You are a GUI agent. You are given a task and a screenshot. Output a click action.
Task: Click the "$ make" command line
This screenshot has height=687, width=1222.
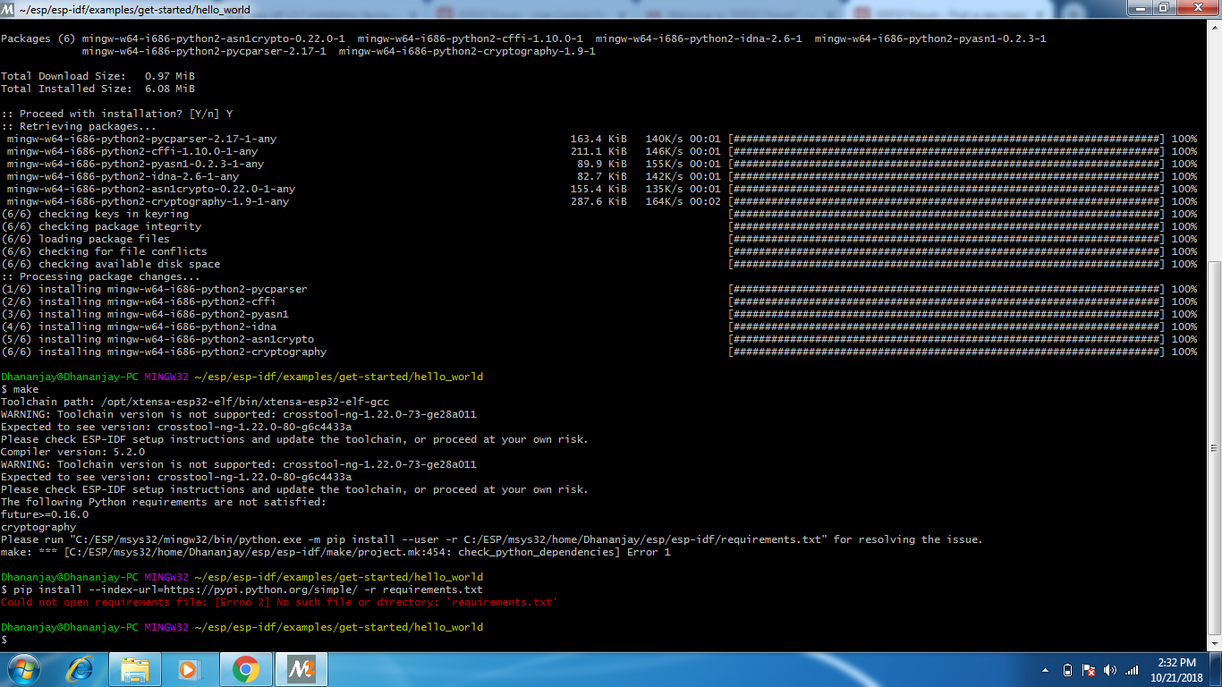click(20, 389)
